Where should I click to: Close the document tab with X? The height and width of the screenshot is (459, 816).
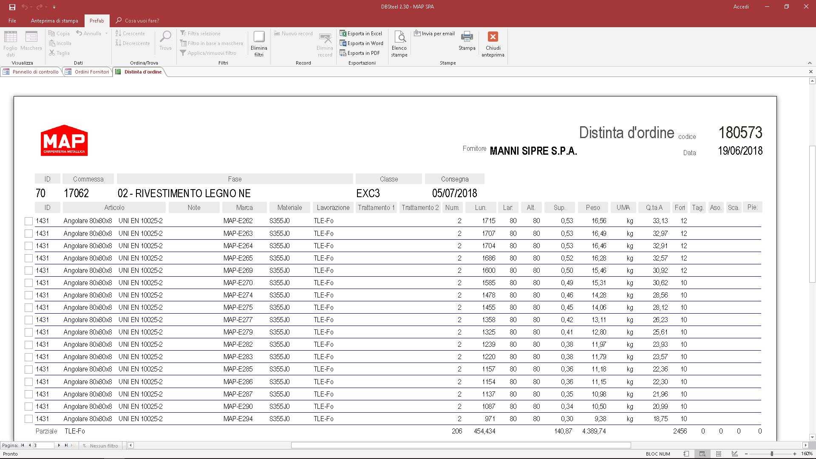point(810,72)
